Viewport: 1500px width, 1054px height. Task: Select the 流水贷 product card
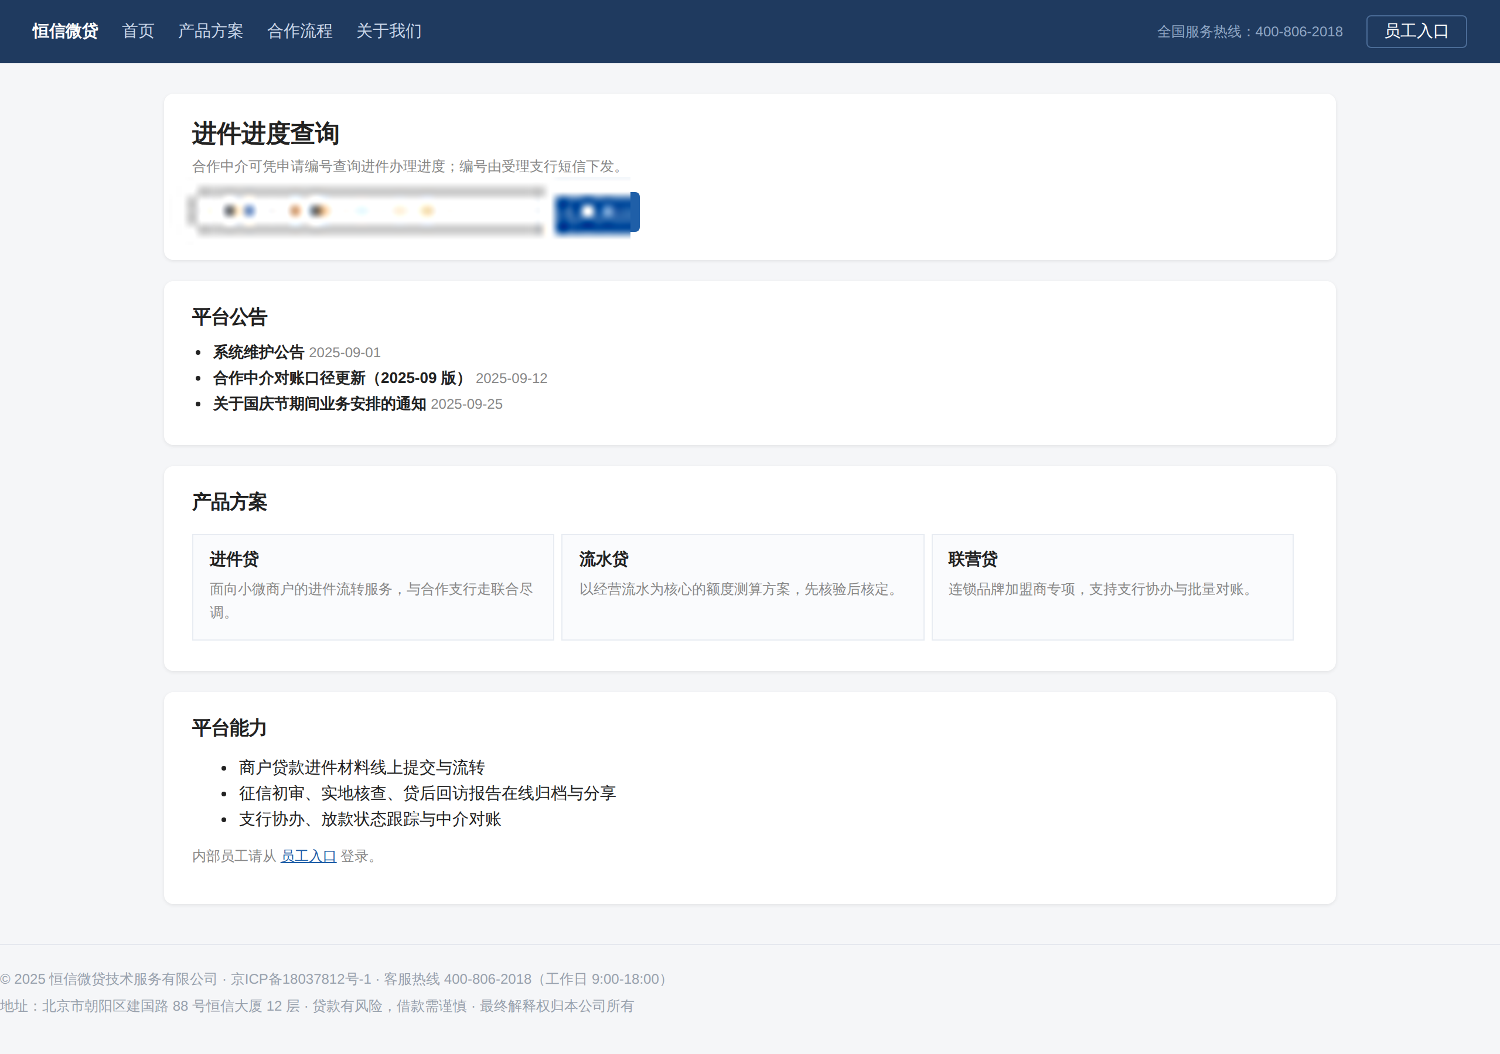pos(743,587)
